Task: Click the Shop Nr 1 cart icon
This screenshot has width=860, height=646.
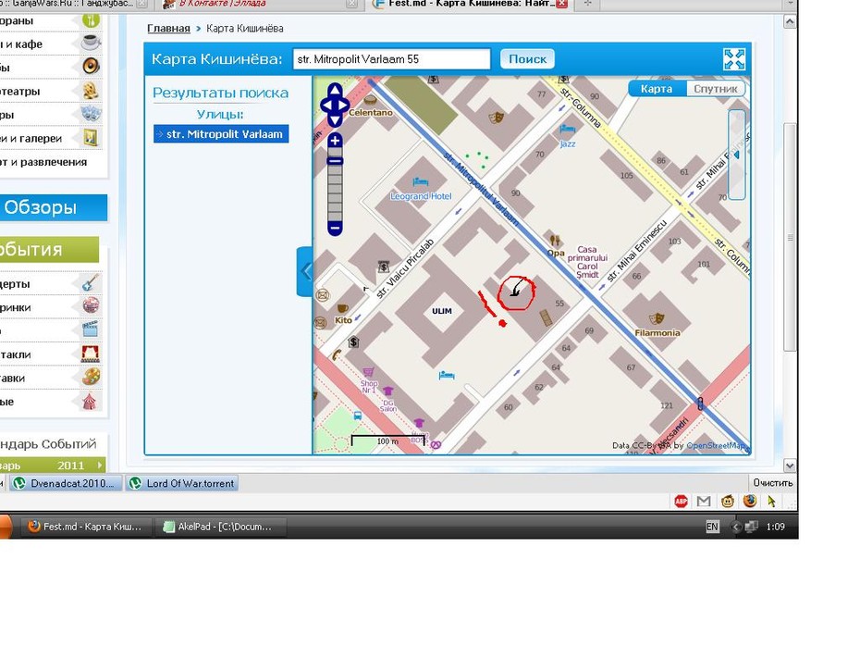Action: (368, 372)
